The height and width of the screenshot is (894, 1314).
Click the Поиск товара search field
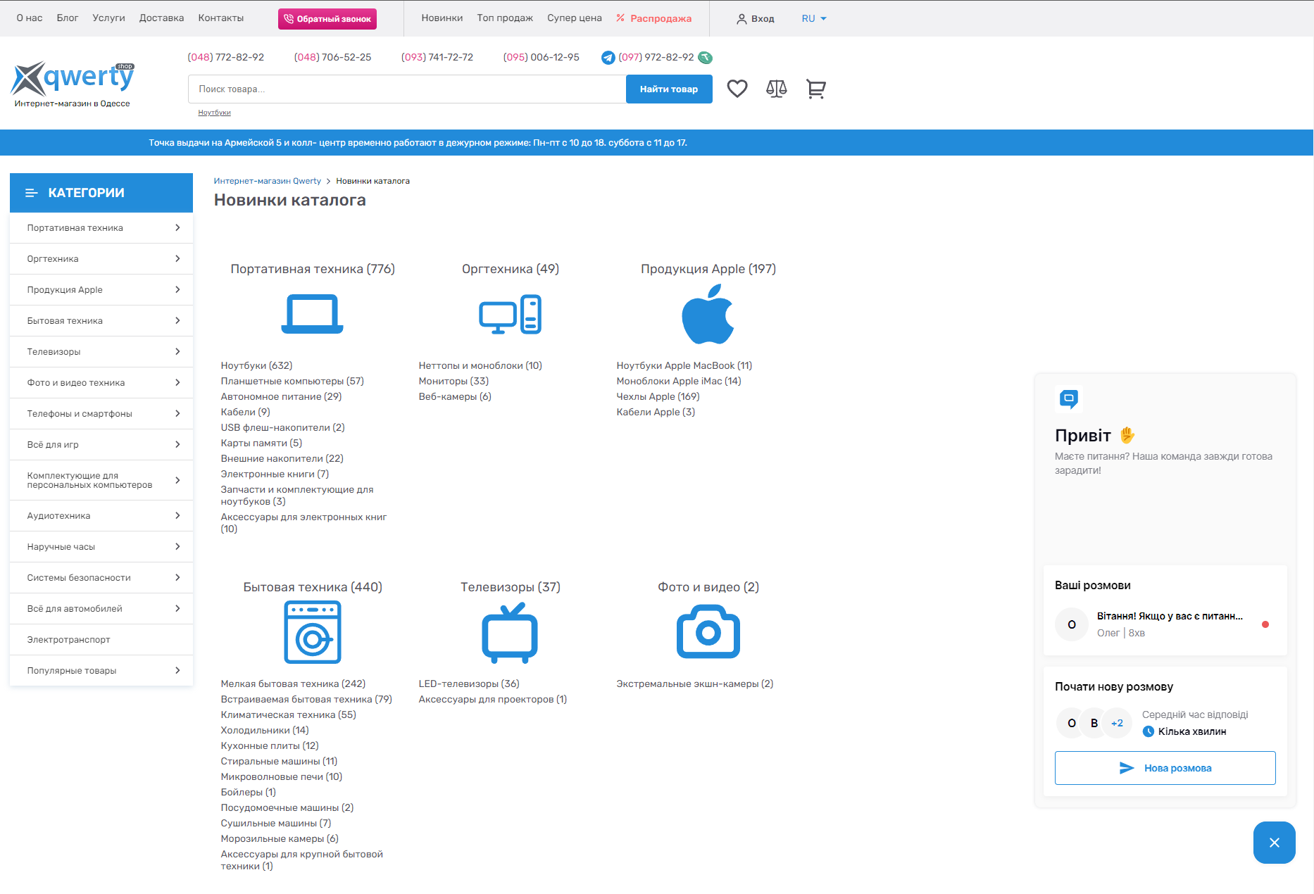click(406, 89)
